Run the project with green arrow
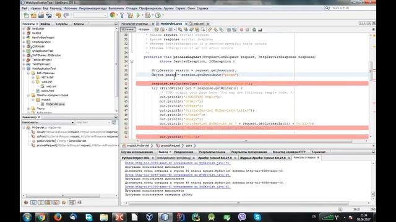Screen dimensions: 396x222 [138, 15]
